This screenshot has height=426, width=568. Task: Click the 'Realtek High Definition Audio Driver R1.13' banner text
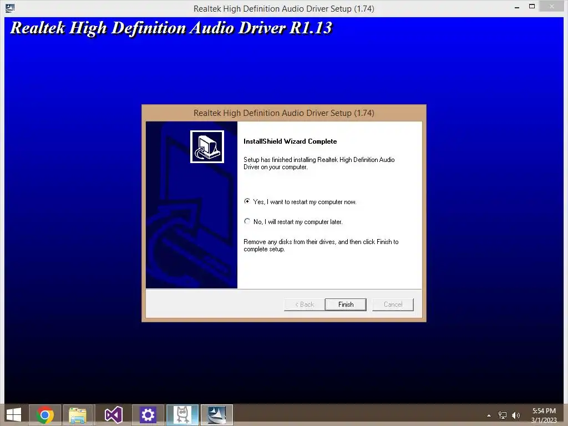(x=171, y=28)
